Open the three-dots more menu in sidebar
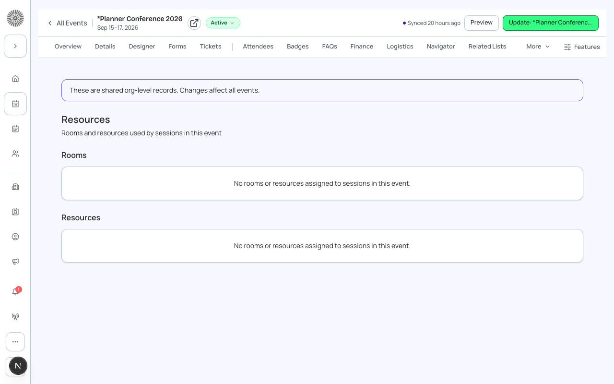This screenshot has height=384, width=614. click(x=15, y=342)
